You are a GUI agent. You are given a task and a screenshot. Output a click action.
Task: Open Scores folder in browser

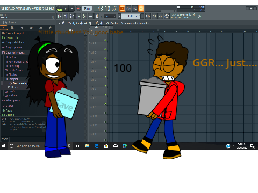click(x=8, y=106)
